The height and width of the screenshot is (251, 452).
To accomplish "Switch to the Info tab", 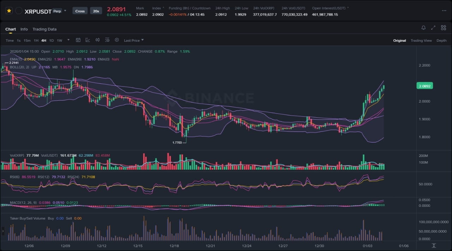I will pyautogui.click(x=24, y=29).
